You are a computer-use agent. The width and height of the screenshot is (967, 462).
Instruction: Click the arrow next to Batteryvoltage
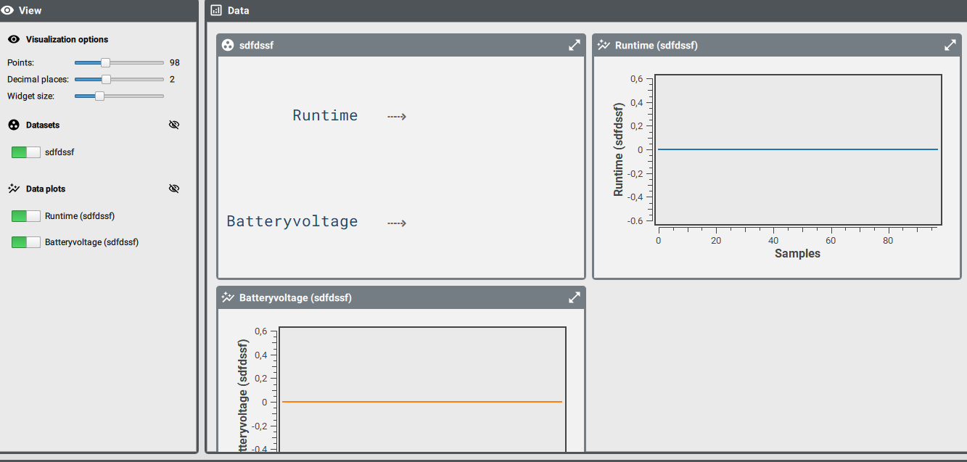(396, 223)
